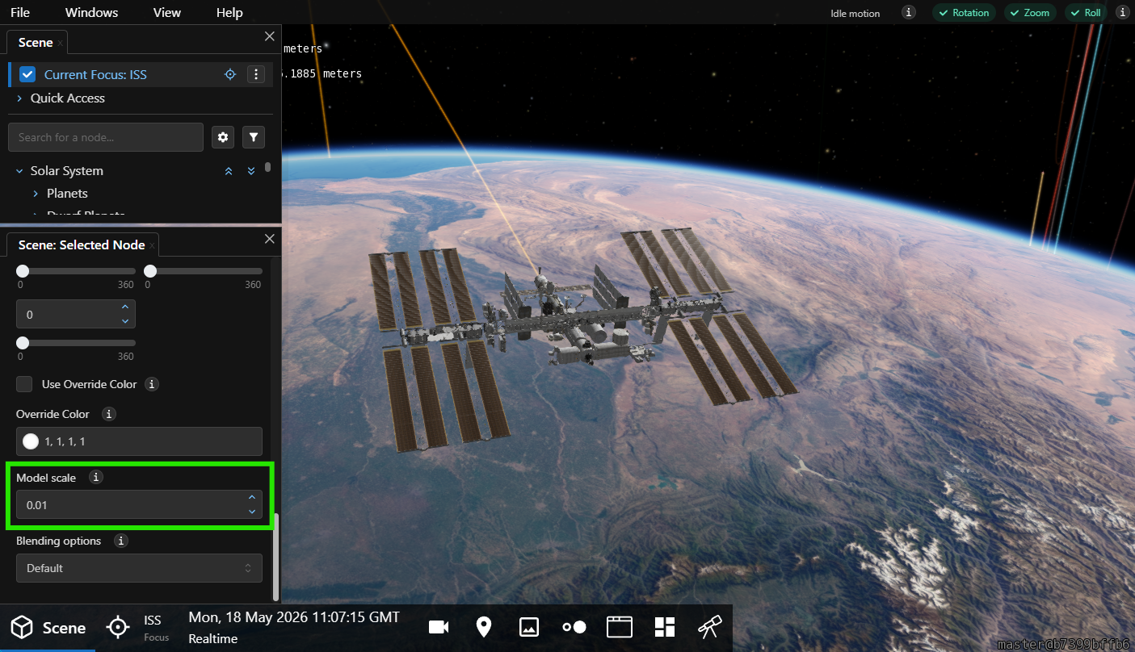Screen dimensions: 1135x652
Task: Open the Blending options Default dropdown
Action: point(139,568)
